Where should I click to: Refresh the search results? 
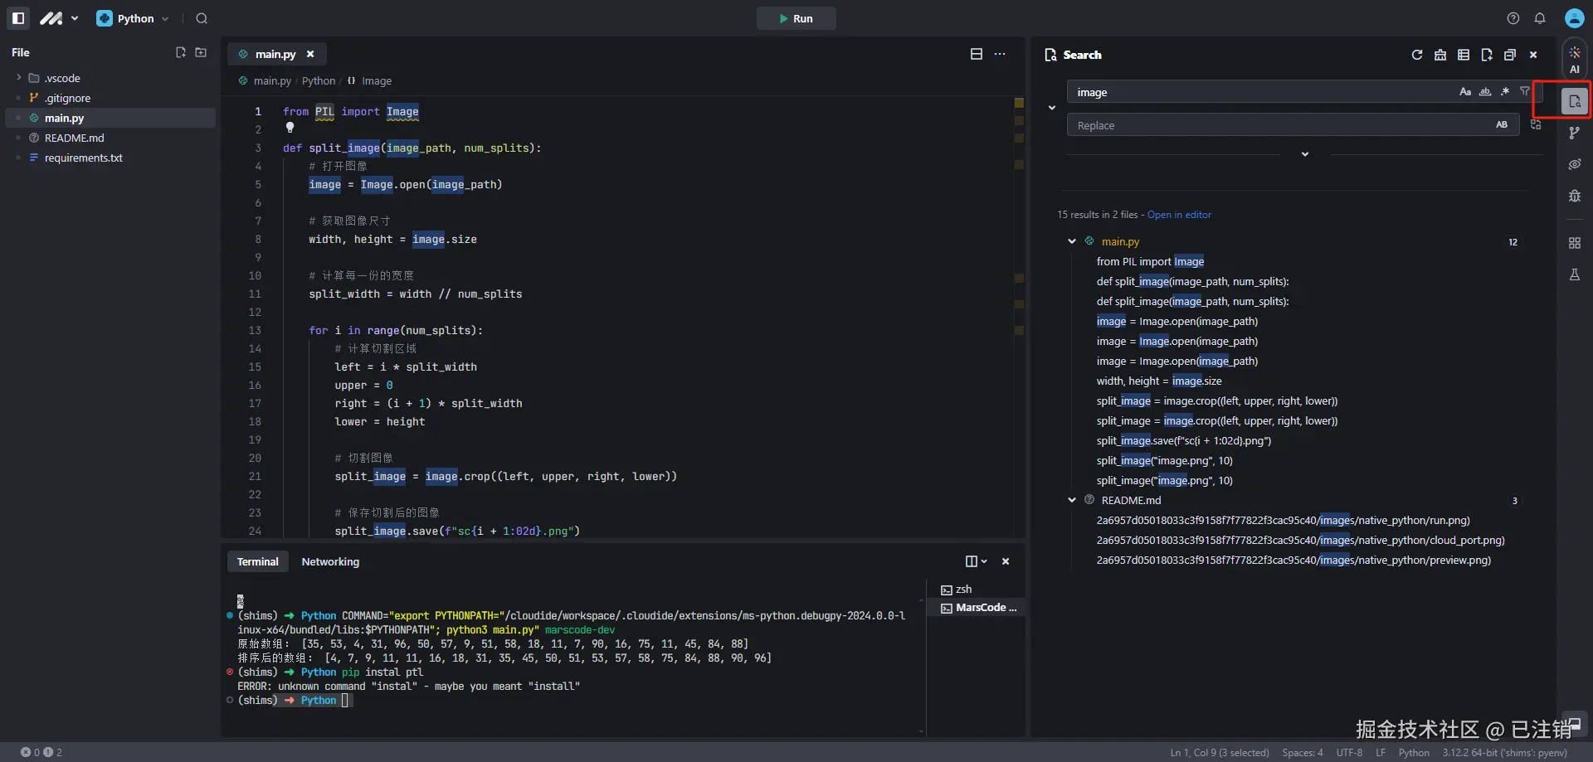coord(1417,55)
